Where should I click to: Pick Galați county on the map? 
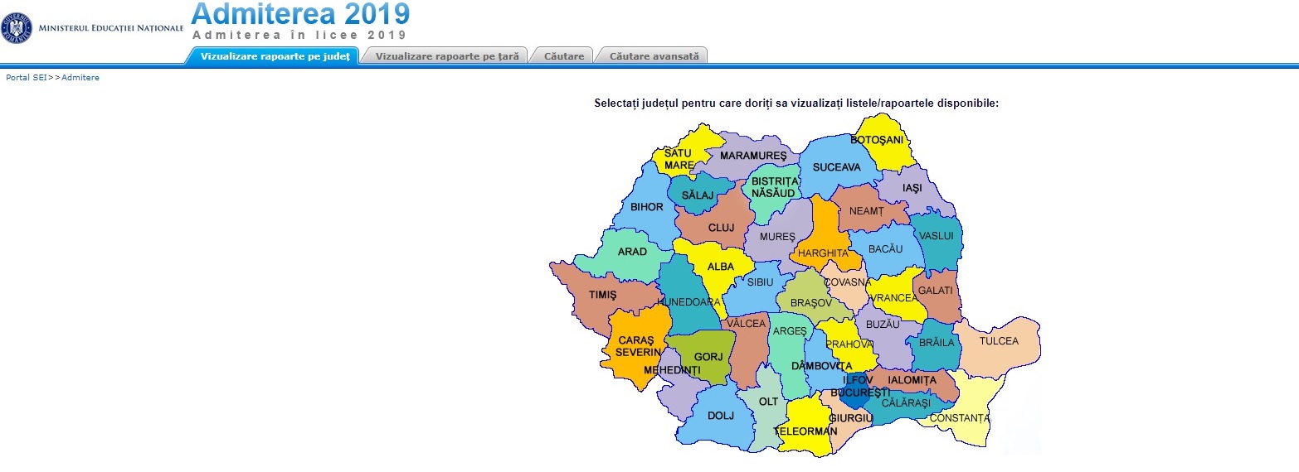point(935,290)
